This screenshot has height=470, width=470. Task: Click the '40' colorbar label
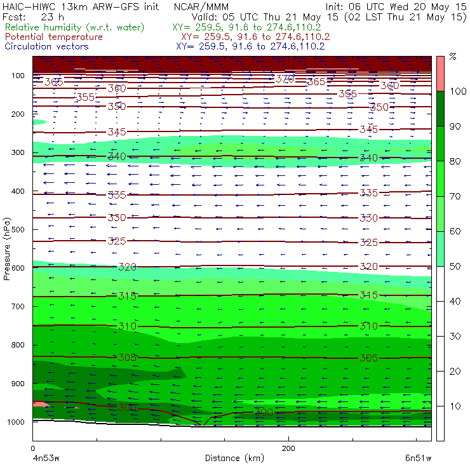point(455,302)
